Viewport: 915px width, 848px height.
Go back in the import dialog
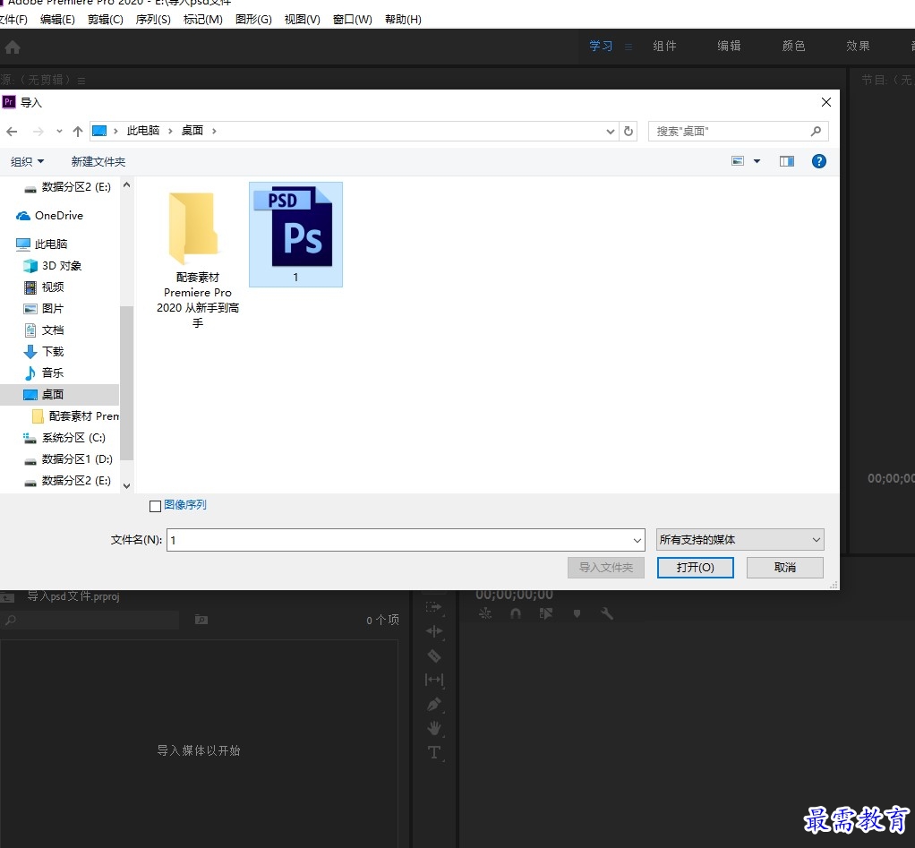tap(12, 132)
